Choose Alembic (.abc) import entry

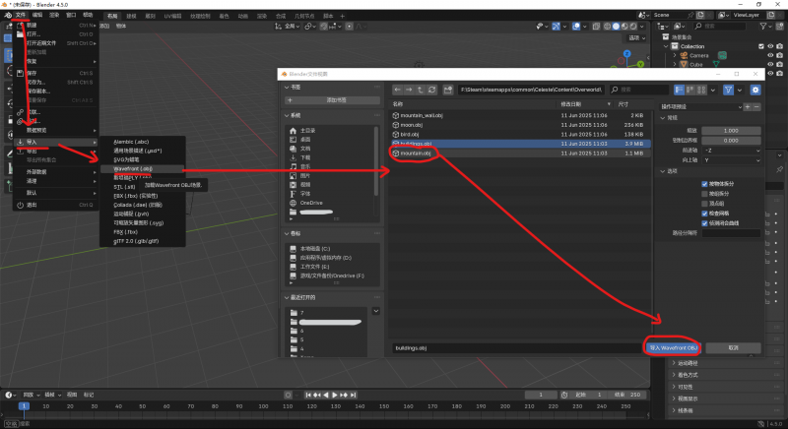click(142, 142)
